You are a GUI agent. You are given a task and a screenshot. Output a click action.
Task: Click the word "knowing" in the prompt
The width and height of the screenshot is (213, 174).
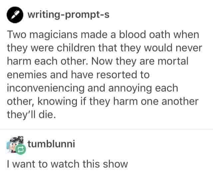57,102
